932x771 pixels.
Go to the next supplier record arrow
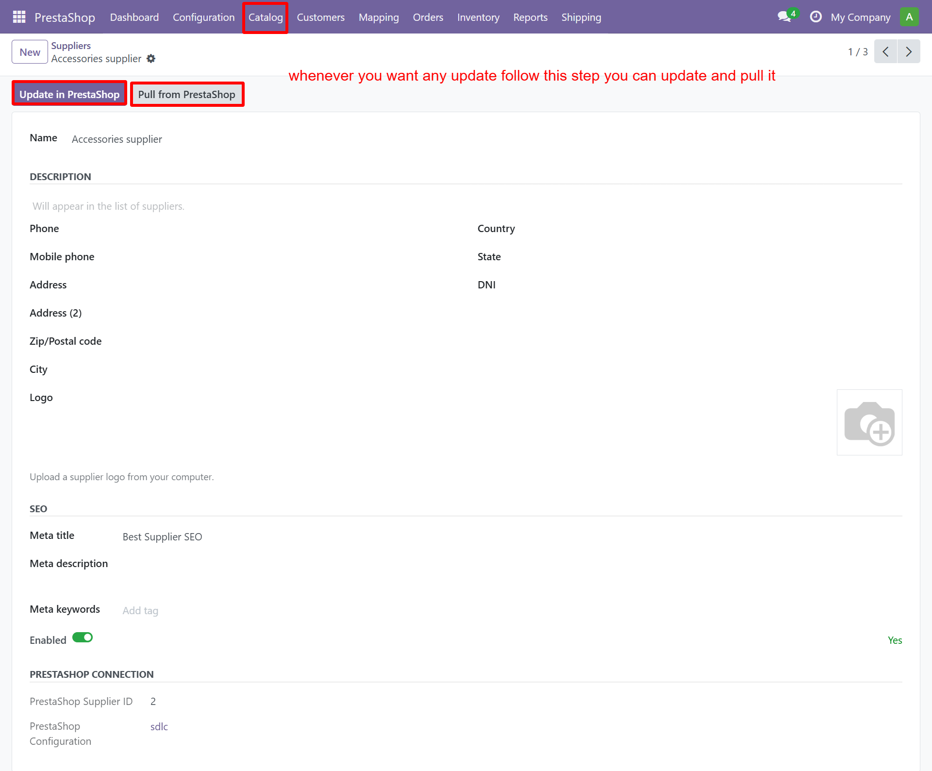point(909,51)
